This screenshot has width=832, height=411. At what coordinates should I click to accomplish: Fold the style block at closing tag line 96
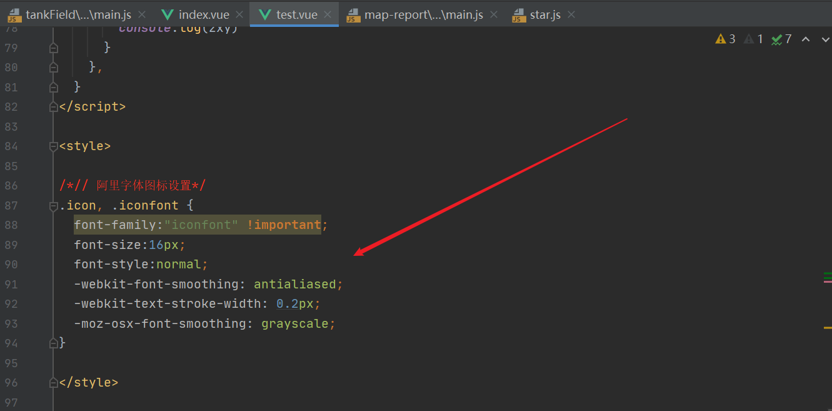[x=54, y=382]
